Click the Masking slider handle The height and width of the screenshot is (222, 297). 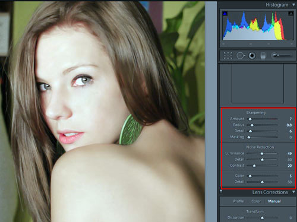249,137
